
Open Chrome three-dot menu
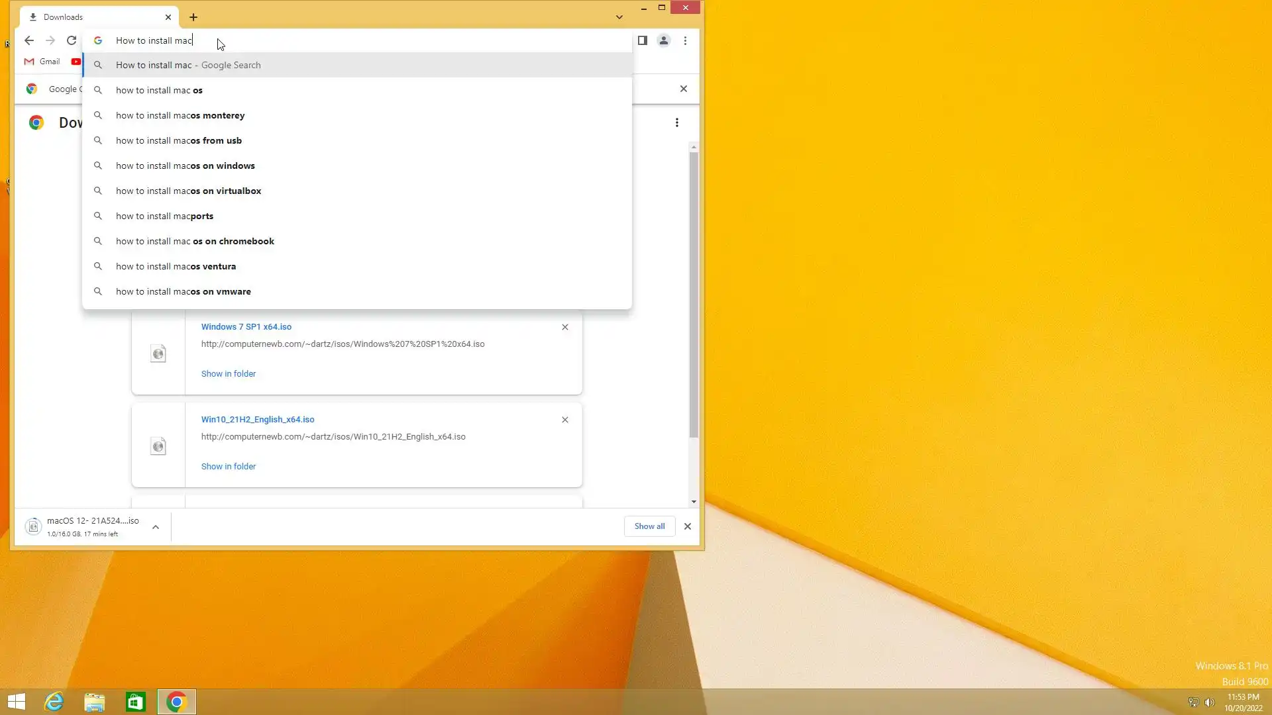coord(685,40)
